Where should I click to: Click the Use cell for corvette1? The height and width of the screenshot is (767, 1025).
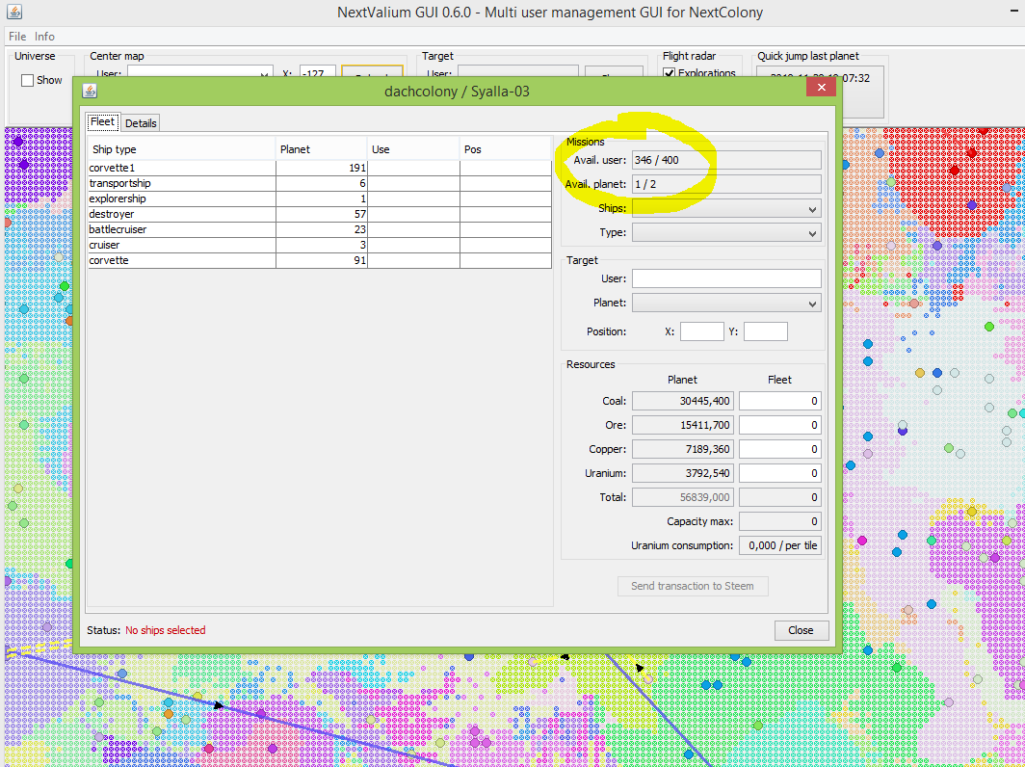click(413, 168)
